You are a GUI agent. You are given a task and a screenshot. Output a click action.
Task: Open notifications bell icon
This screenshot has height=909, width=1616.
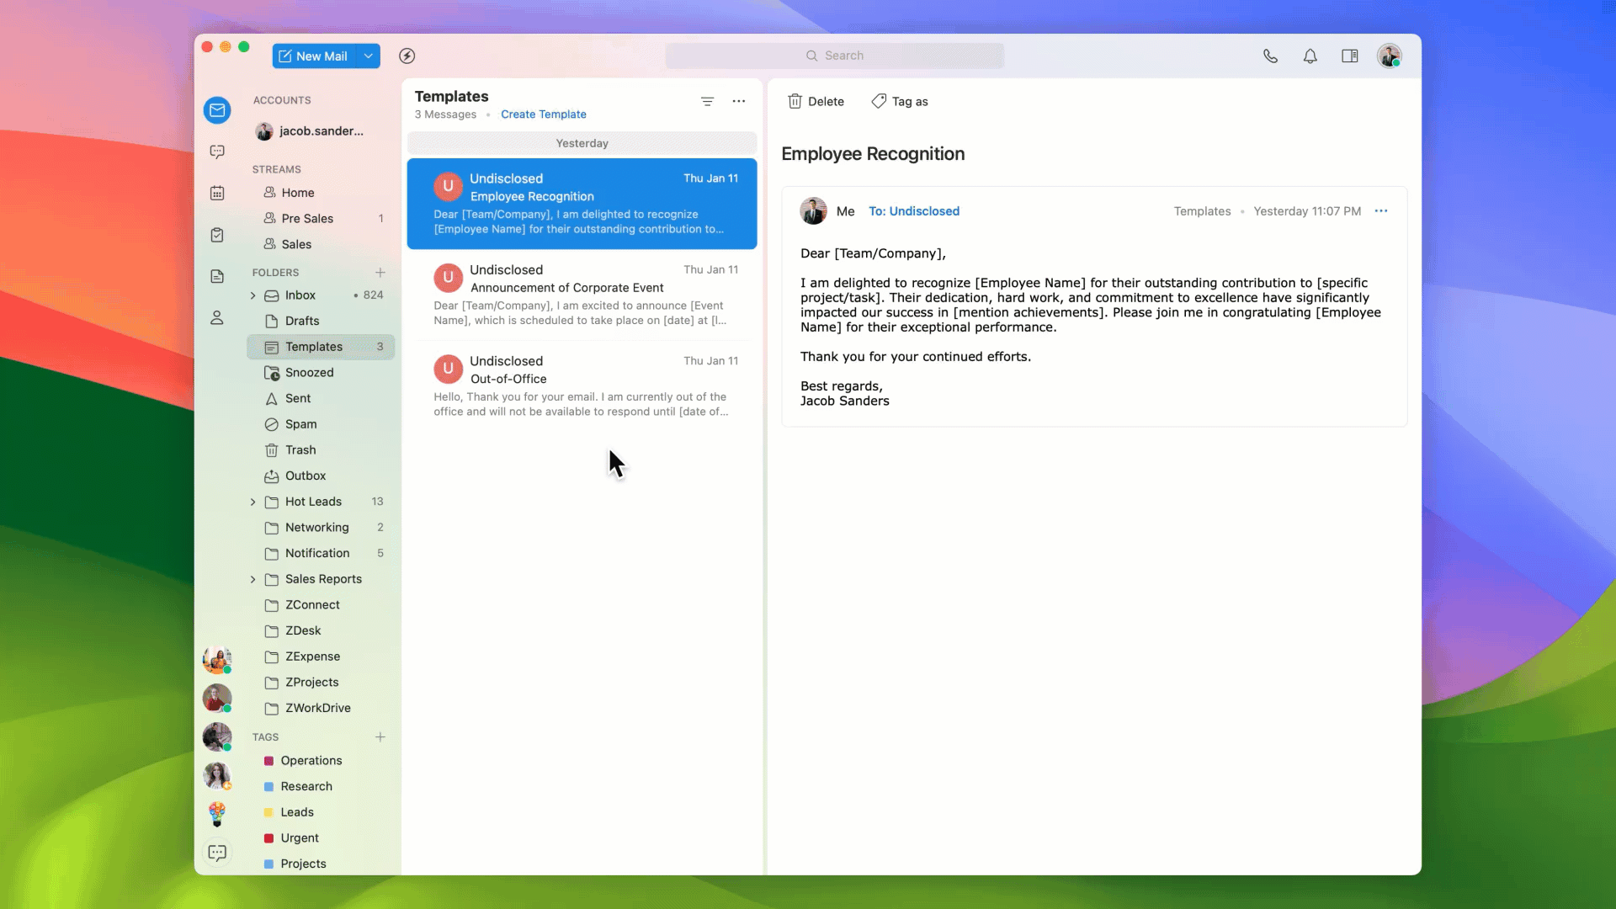[1310, 56]
